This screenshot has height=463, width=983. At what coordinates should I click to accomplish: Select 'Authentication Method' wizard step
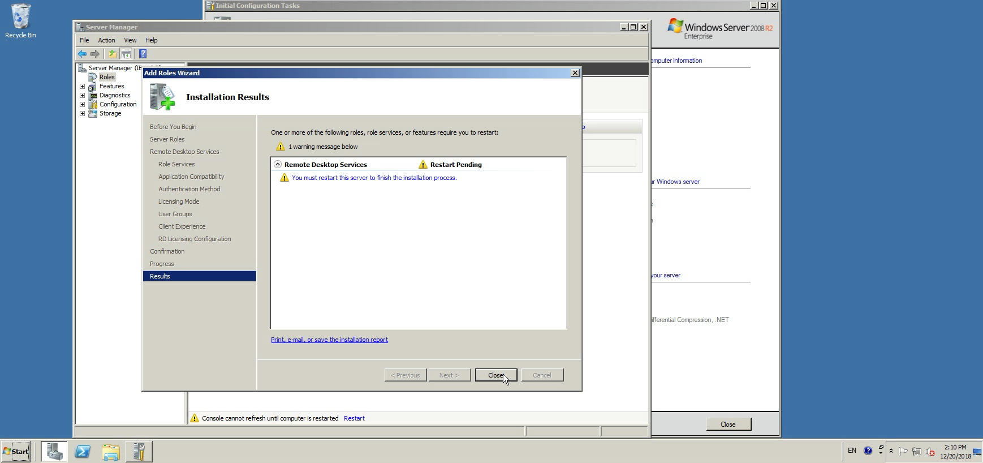point(189,189)
